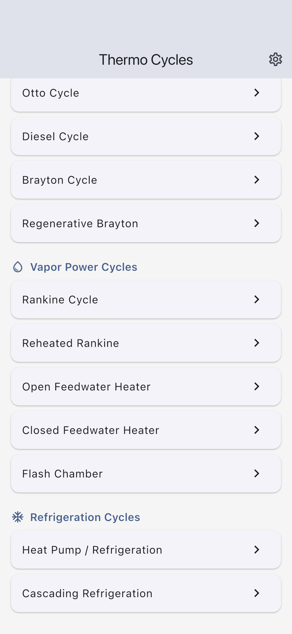Select the Otto Cycle list item
Image resolution: width=292 pixels, height=634 pixels.
pyautogui.click(x=51, y=93)
